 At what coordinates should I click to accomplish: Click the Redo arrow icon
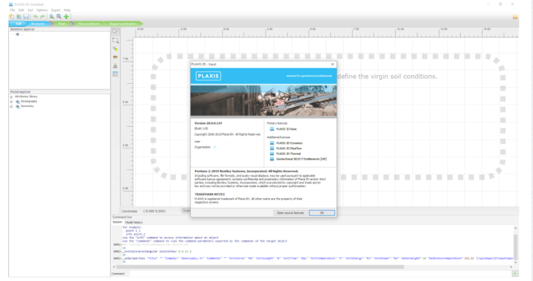click(x=43, y=17)
